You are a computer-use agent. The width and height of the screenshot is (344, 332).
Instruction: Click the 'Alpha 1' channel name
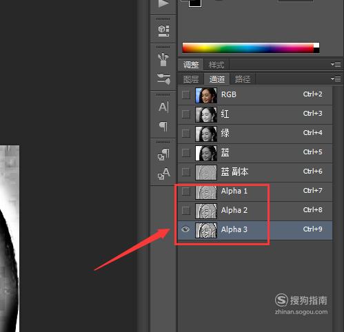[234, 191]
